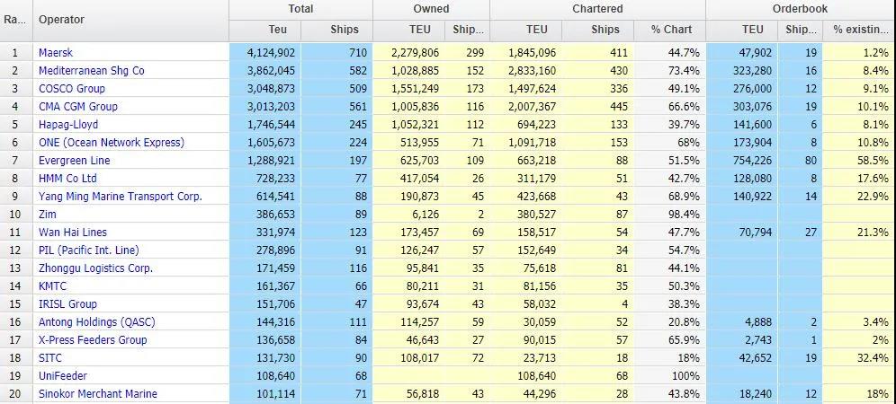Click the Rank column header
The image size is (896, 404).
pyautogui.click(x=15, y=19)
